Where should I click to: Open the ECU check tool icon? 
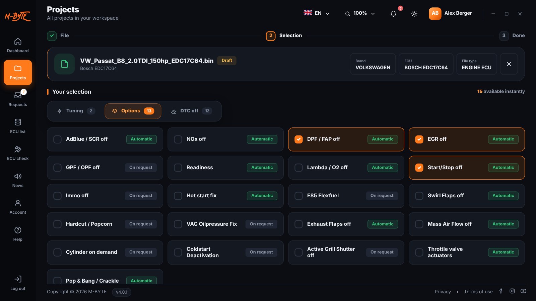click(18, 149)
